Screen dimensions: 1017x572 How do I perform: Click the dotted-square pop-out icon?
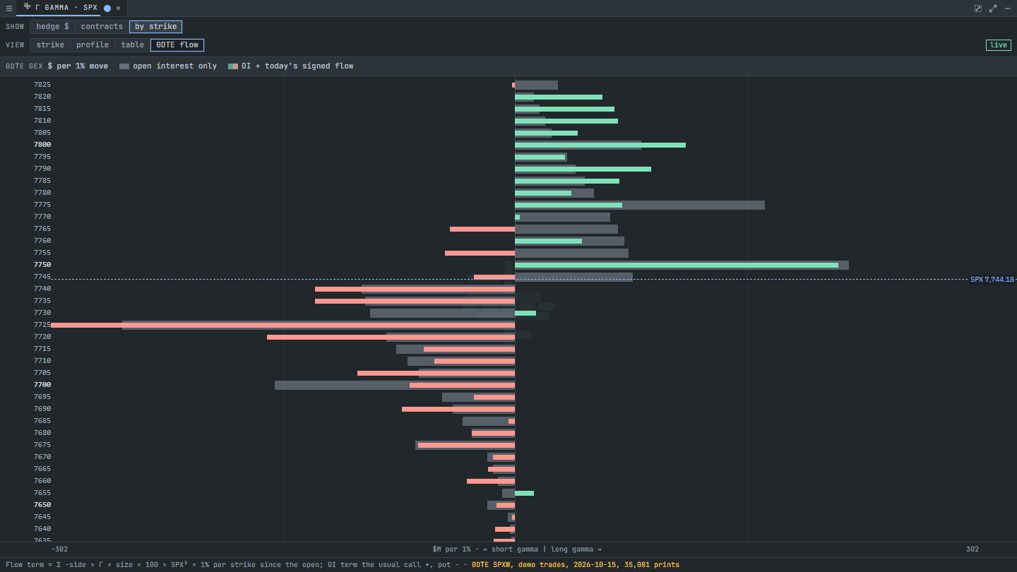tap(978, 8)
